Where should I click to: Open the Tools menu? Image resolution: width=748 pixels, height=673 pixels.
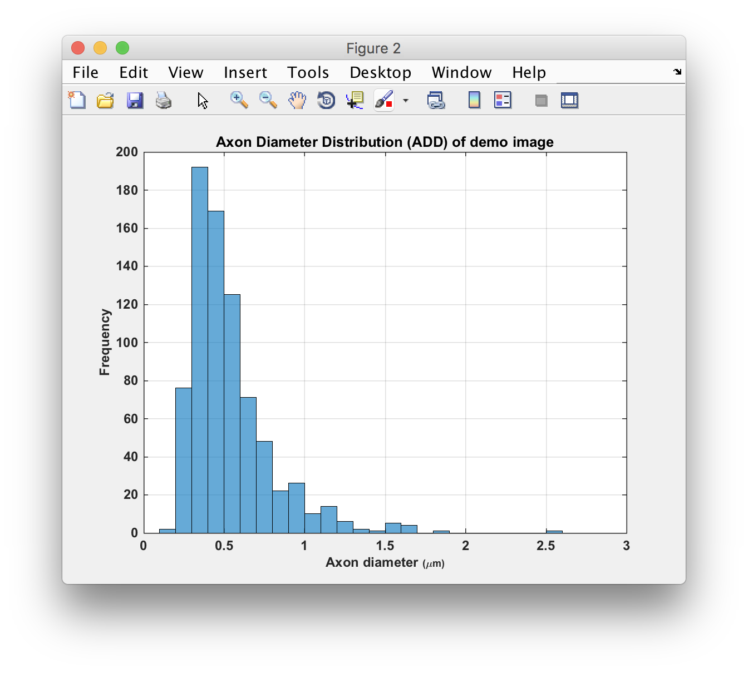pyautogui.click(x=308, y=72)
